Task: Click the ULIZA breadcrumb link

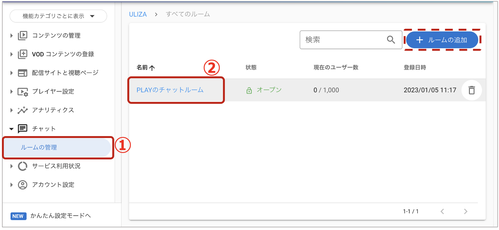Action: tap(138, 14)
